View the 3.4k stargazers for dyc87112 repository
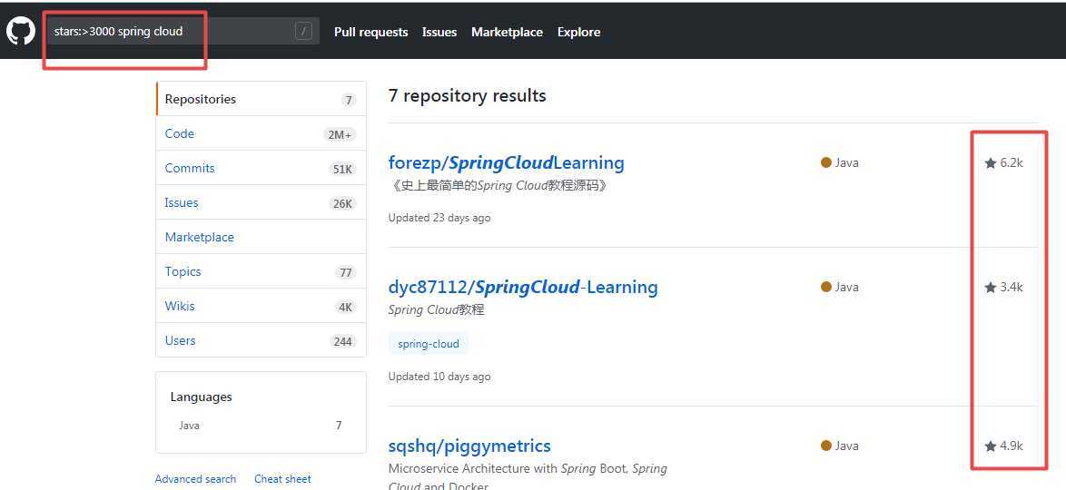The height and width of the screenshot is (490, 1066). (1003, 288)
